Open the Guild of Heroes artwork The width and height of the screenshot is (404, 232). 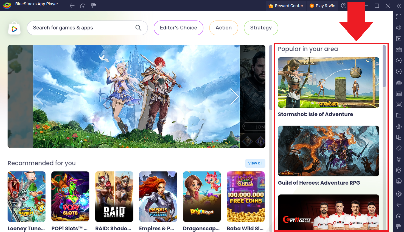click(x=329, y=151)
